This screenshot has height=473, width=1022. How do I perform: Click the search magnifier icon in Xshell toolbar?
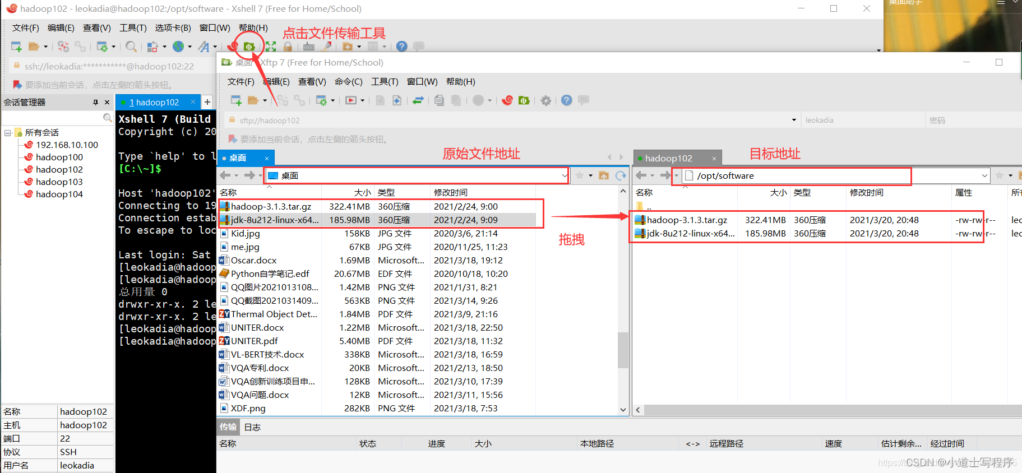pyautogui.click(x=131, y=47)
